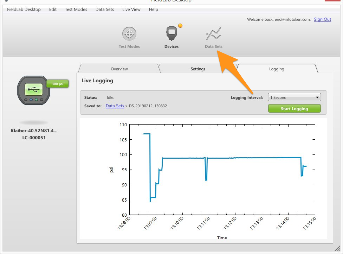Click the serial number LC-000051

click(34, 138)
